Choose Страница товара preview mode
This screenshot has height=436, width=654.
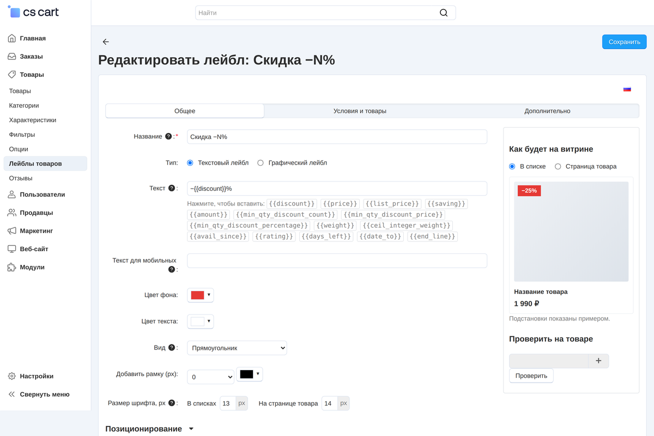pos(558,167)
